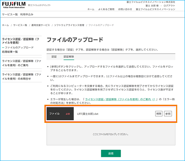Open 利用申込み in the menu bar
The width and height of the screenshot is (185, 161).
click(x=27, y=14)
